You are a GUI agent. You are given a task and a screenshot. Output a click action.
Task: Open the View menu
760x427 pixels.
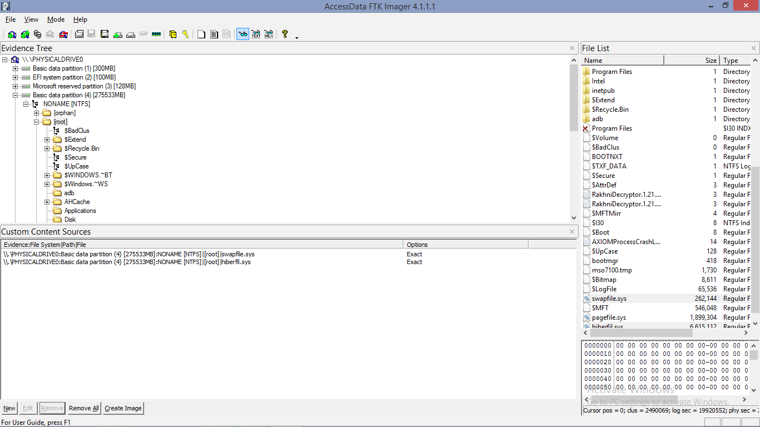point(31,19)
